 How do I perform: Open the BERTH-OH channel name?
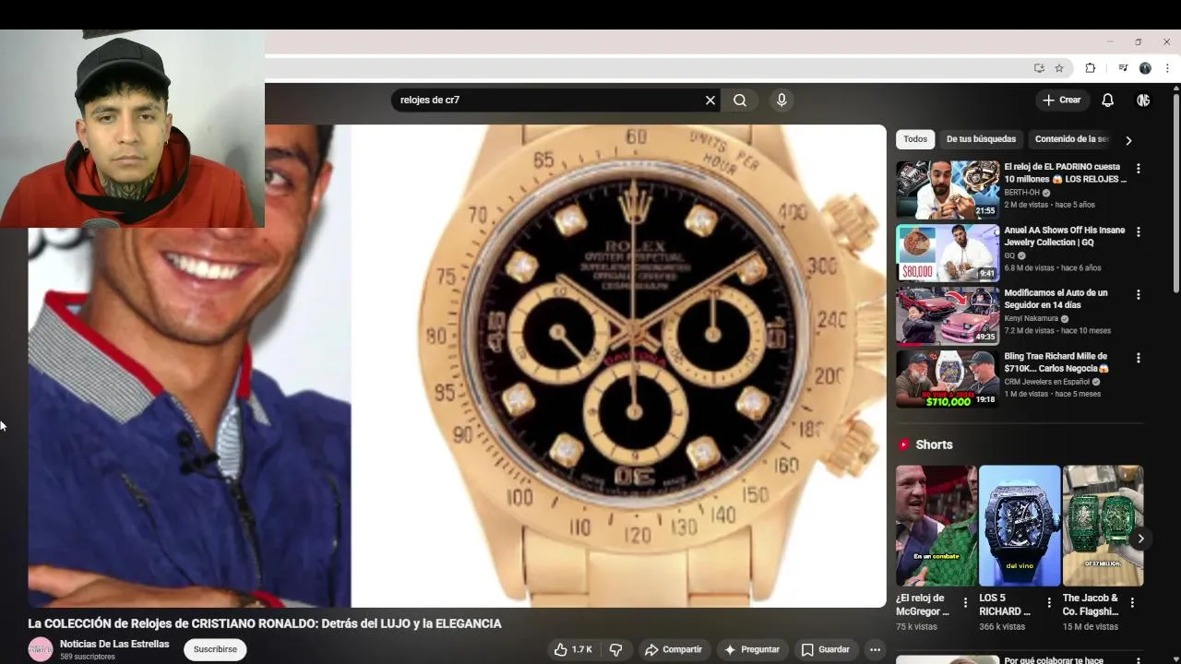[x=1022, y=193]
